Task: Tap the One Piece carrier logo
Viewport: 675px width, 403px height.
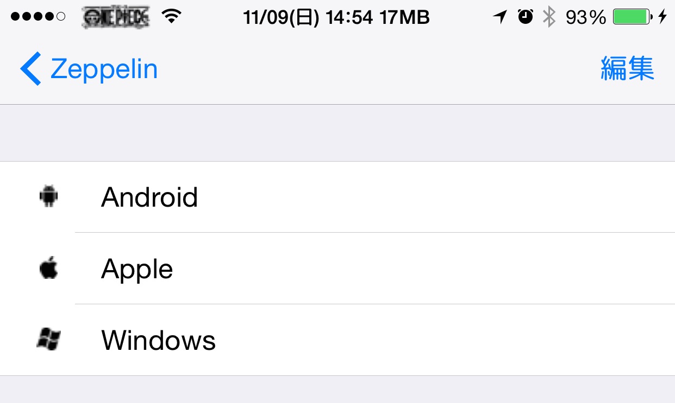Action: click(x=115, y=18)
